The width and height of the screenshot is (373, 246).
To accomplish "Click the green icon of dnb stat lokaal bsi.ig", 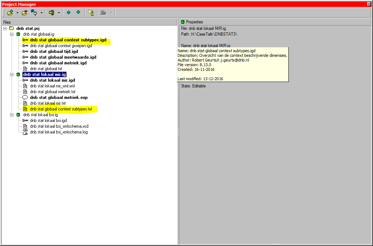I will pos(18,115).
